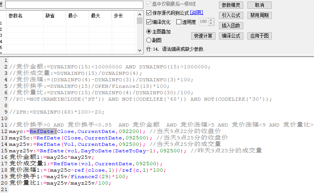Click the error message 行:14, 语法错误或缺少参数
The image size is (314, 193).
175,49
